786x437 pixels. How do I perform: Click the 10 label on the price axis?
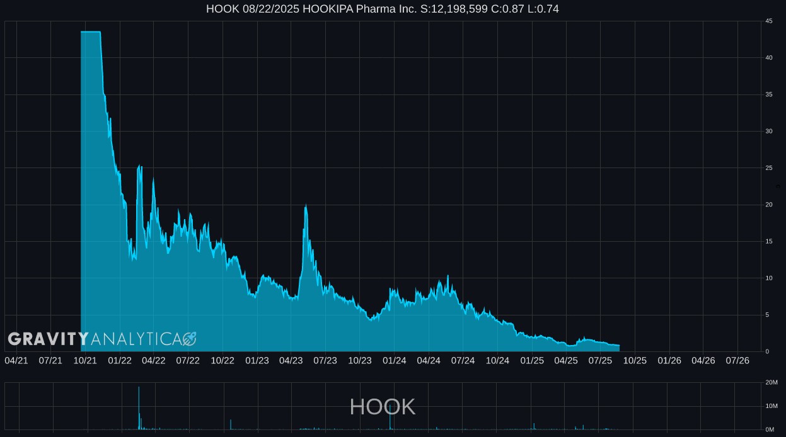click(769, 278)
